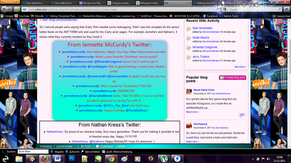This screenshot has height=163, width=291.
Task: Click the browser back arrow button
Action: pyautogui.click(x=4, y=9)
